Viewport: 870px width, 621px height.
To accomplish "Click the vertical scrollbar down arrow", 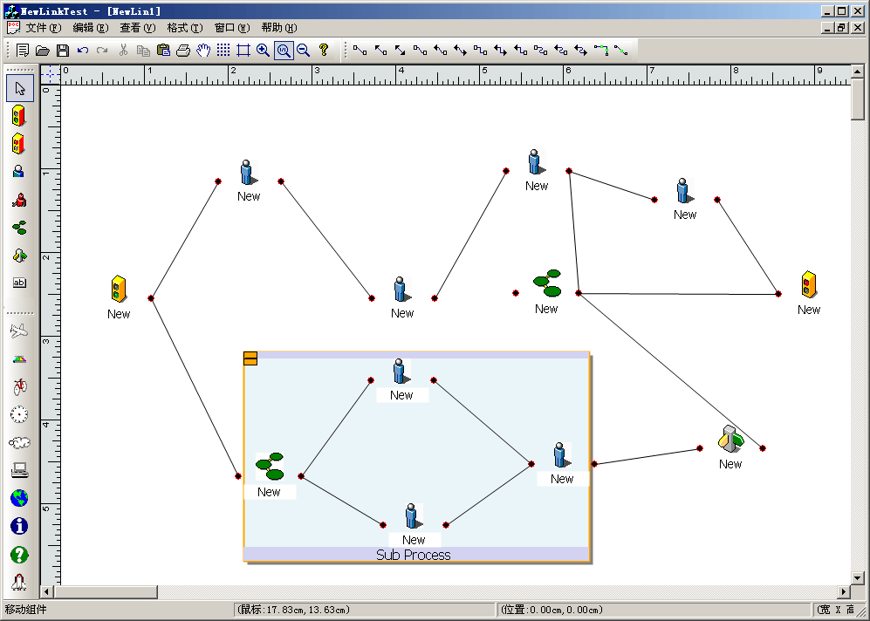I will point(859,577).
